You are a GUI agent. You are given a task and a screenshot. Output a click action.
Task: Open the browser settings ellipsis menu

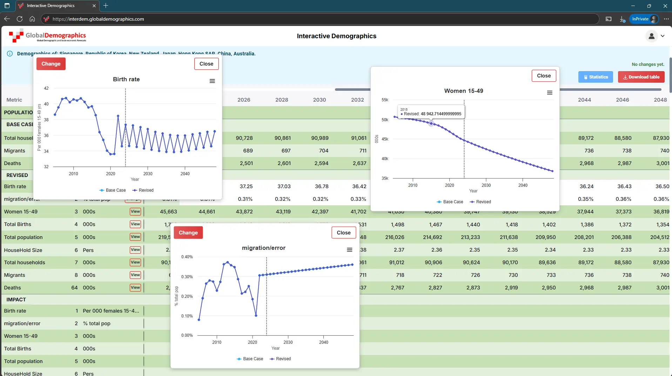point(666,19)
